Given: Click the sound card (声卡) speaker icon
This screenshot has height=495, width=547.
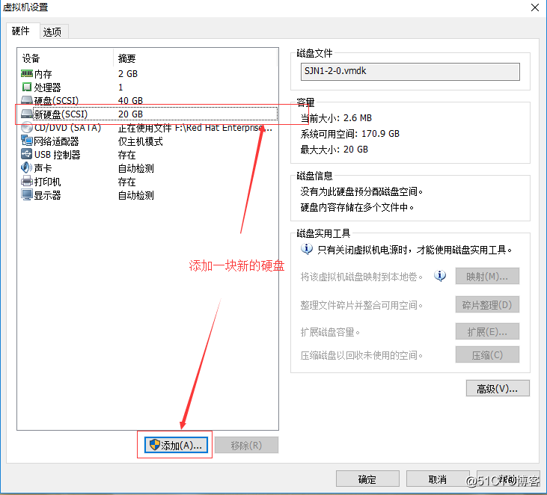Looking at the screenshot, I should [x=27, y=167].
